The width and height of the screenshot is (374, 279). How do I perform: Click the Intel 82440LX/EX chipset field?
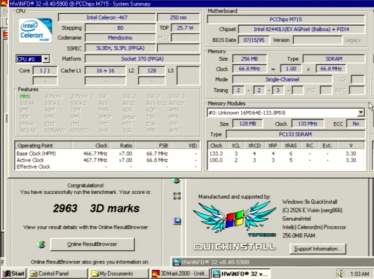[x=301, y=29]
